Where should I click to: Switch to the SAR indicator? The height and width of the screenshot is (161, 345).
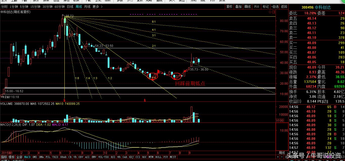tap(125, 157)
